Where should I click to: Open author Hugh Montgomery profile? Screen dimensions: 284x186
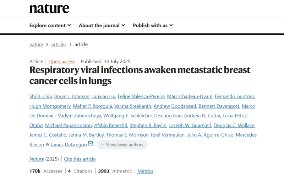(x=50, y=106)
